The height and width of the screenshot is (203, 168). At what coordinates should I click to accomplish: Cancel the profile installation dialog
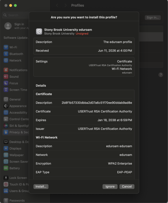pos(127,186)
